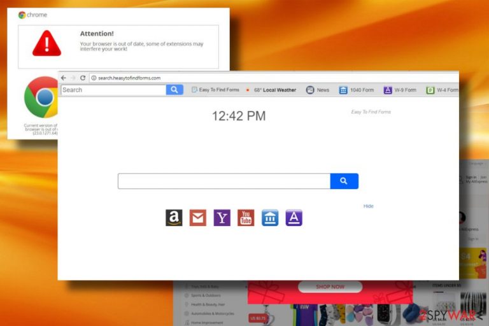Click the 12:42 PM clock text
The image size is (489, 326).
pyautogui.click(x=239, y=116)
